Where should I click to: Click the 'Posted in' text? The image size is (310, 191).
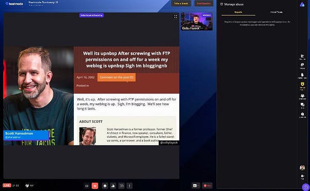[x=83, y=86]
